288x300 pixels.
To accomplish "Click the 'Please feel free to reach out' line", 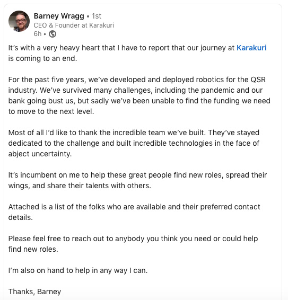I will 133,239.
